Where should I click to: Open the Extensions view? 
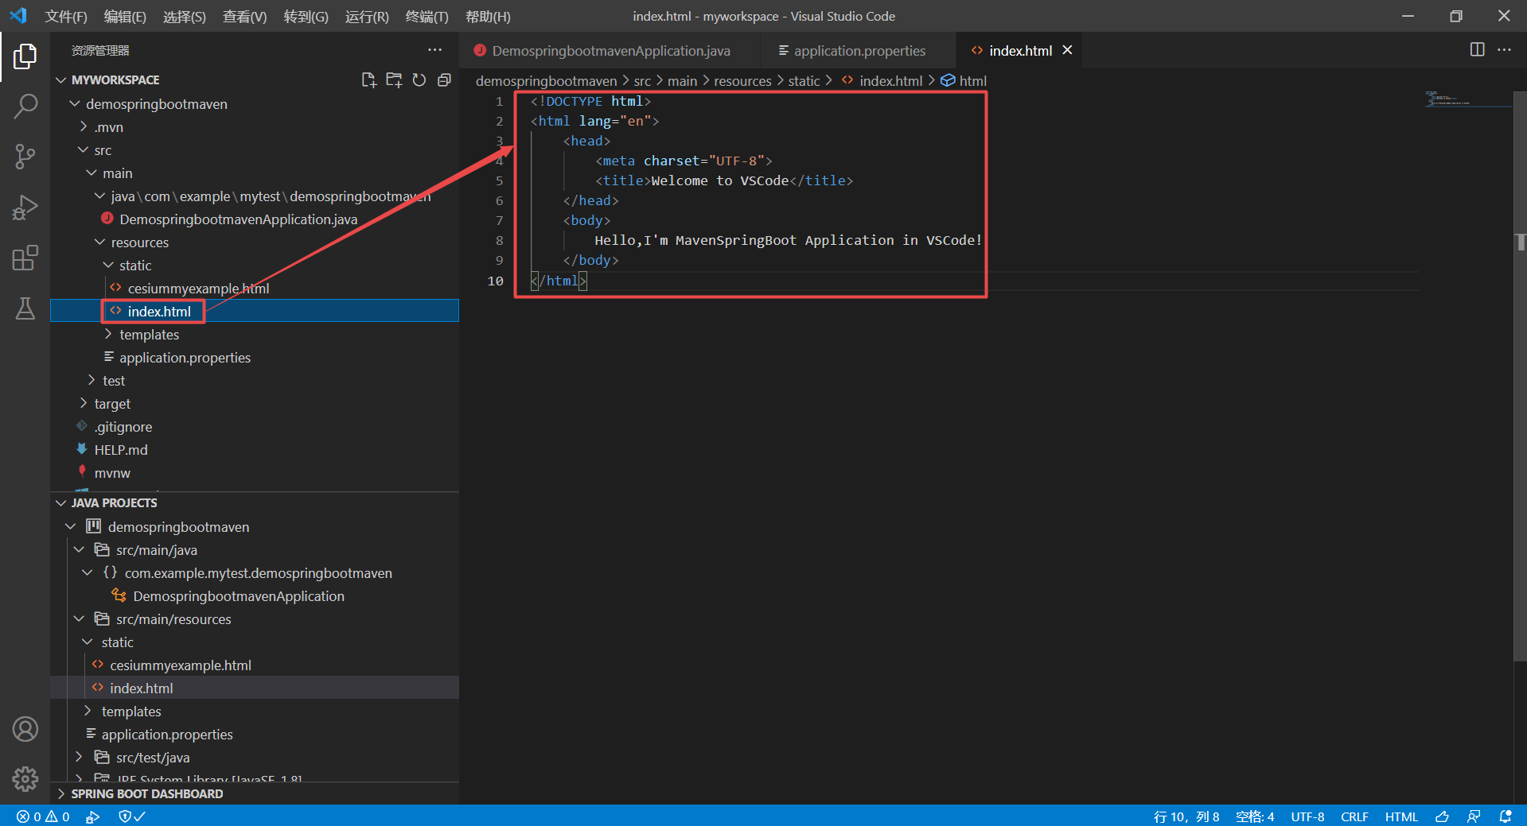25,258
